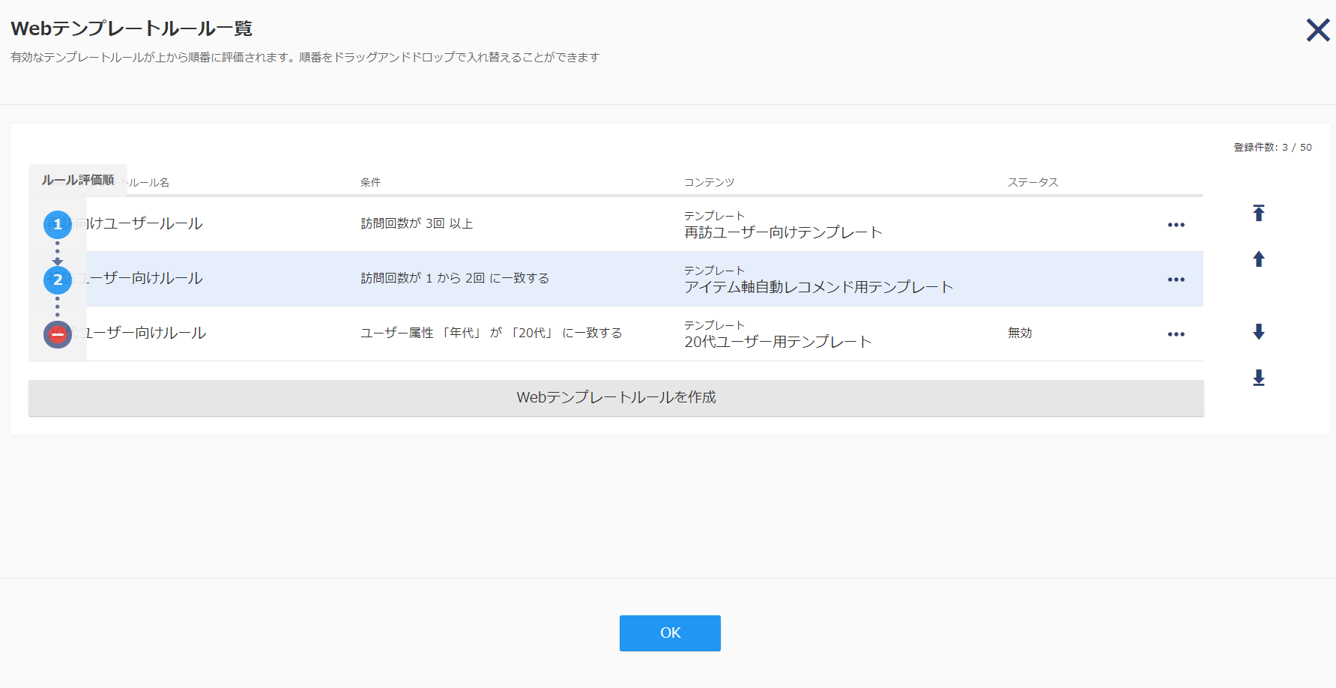
Task: Click the move-up-one arrow icon
Action: [x=1259, y=259]
